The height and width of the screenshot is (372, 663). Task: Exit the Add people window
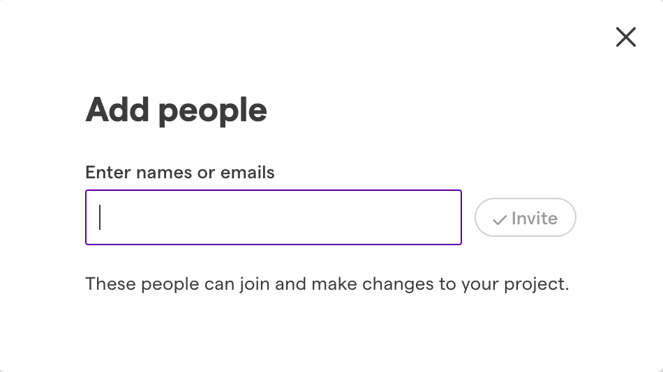[x=626, y=37]
